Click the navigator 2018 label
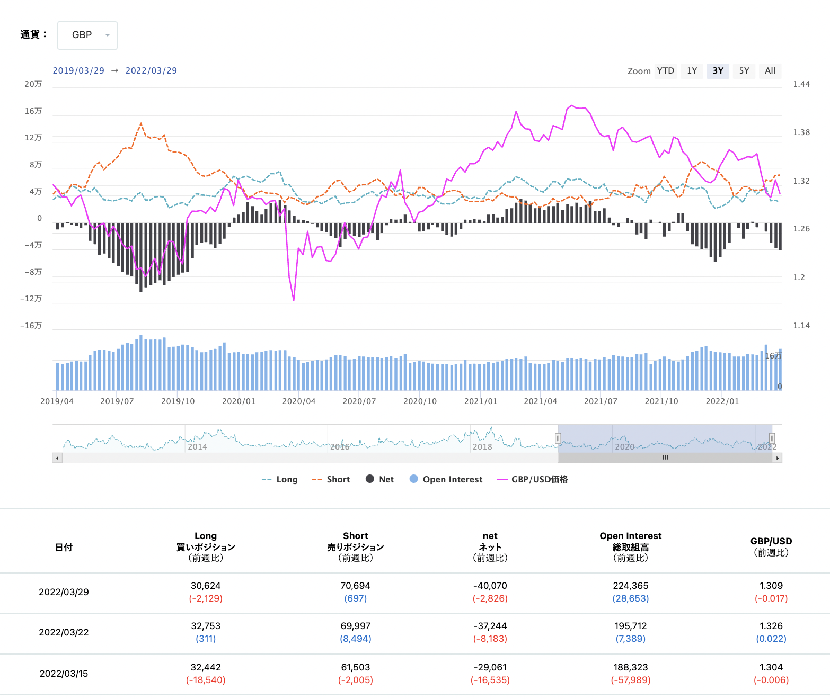Image resolution: width=830 pixels, height=699 pixels. coord(482,447)
